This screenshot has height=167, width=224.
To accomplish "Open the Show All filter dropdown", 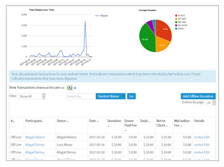I will (x=32, y=96).
